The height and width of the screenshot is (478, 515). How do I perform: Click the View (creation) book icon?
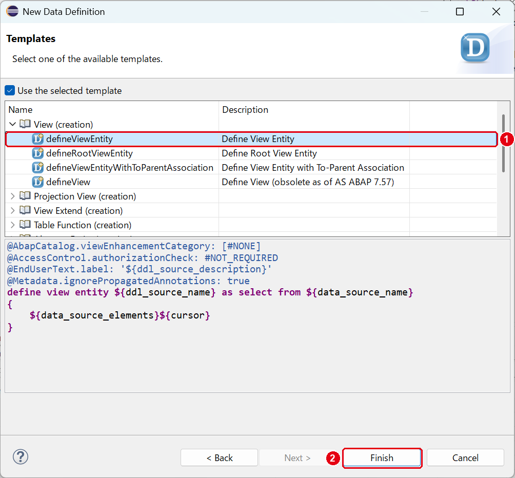pyautogui.click(x=25, y=124)
